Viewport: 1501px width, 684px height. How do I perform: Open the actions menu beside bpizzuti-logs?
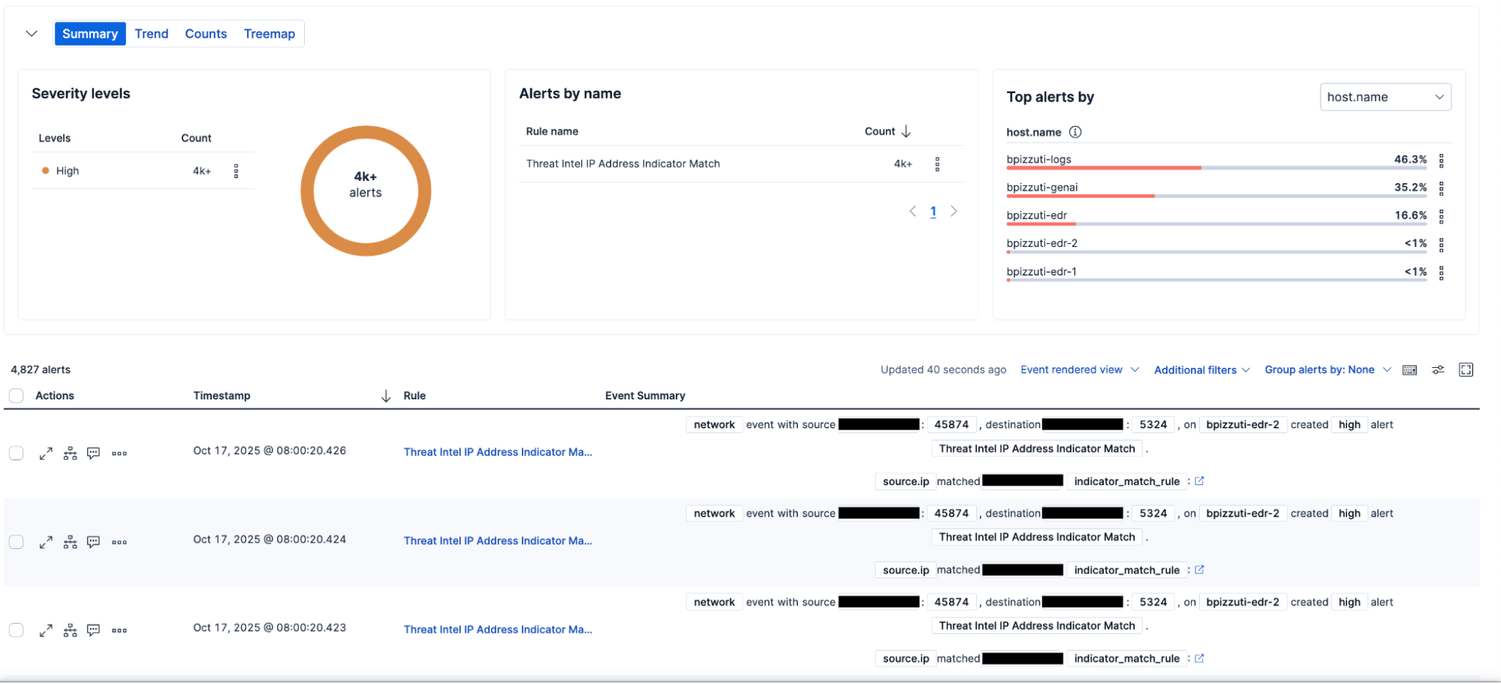(x=1441, y=159)
